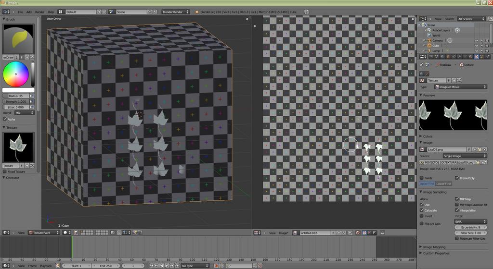493x269 pixels.
Task: Open the Blend mode Mix dropdown
Action: pos(24,113)
